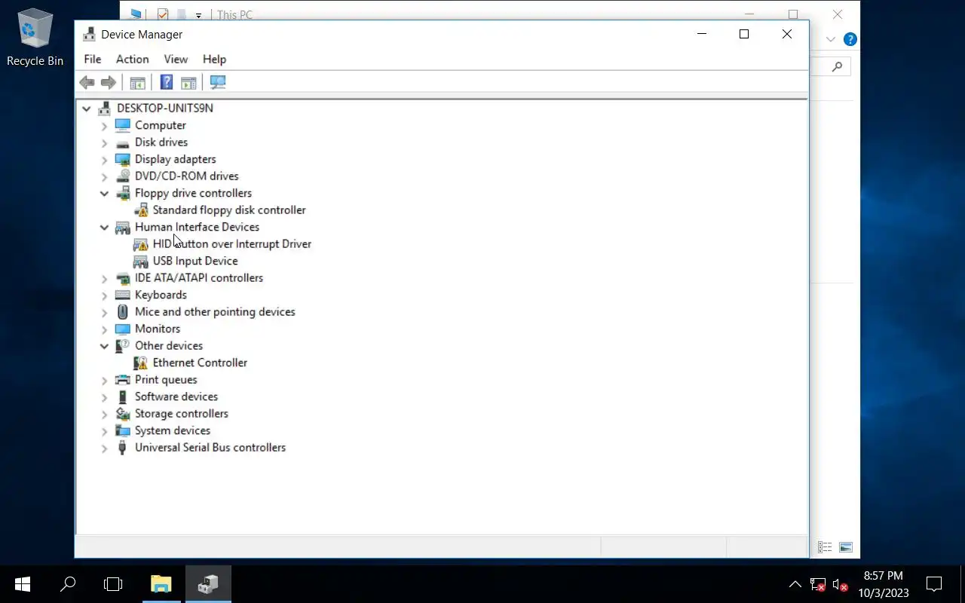This screenshot has width=965, height=603.
Task: Open the taskbar clock showing 8:57 PM
Action: click(884, 584)
